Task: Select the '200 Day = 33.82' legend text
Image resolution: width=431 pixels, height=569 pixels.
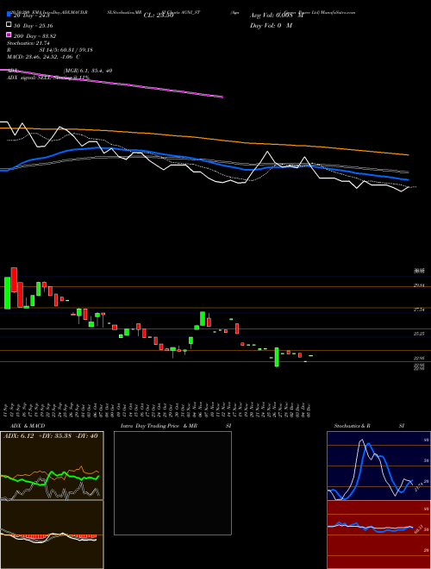Action: tap(34, 36)
